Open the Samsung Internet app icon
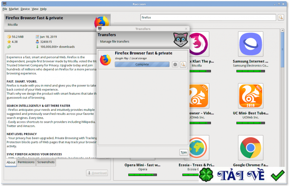289x186 pixels. tap(250, 44)
